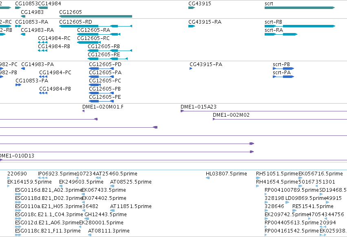Select EST IP06923.5prime

[x=42, y=178]
